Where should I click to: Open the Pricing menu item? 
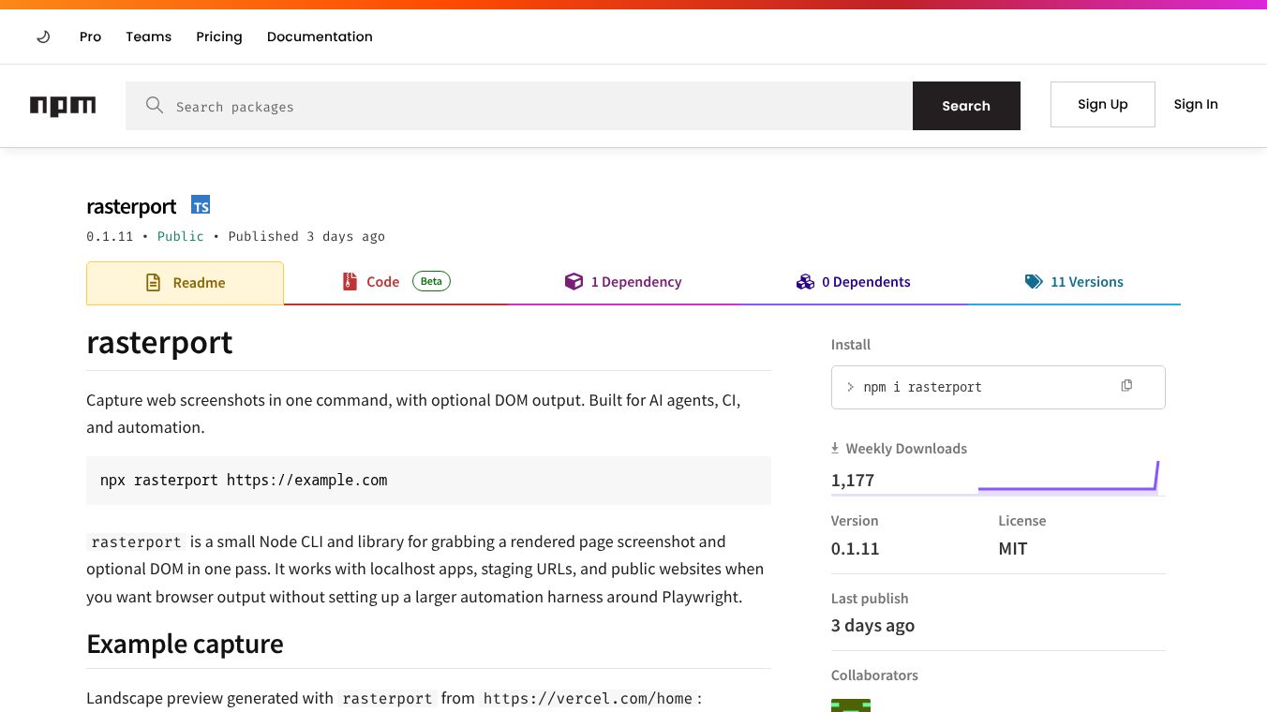coord(219,37)
